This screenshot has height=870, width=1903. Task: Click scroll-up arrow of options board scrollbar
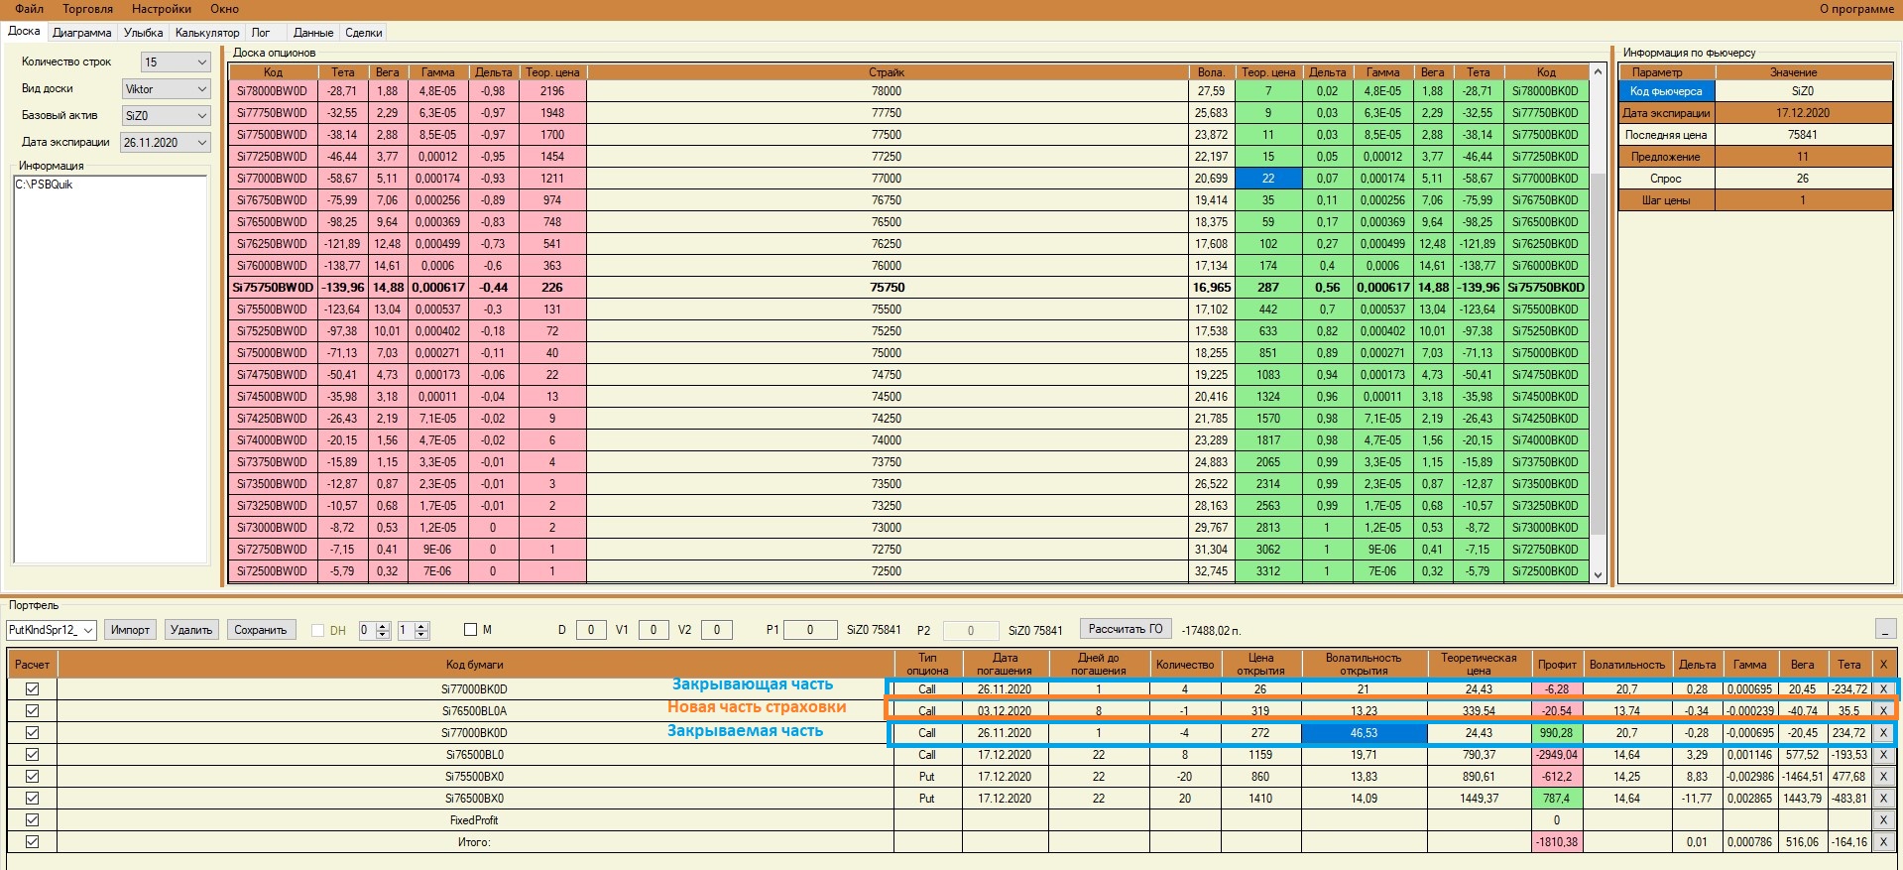[1598, 72]
